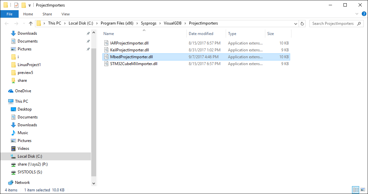This screenshot has width=368, height=194.
Task: Open Music under This PC
Action: click(23, 133)
